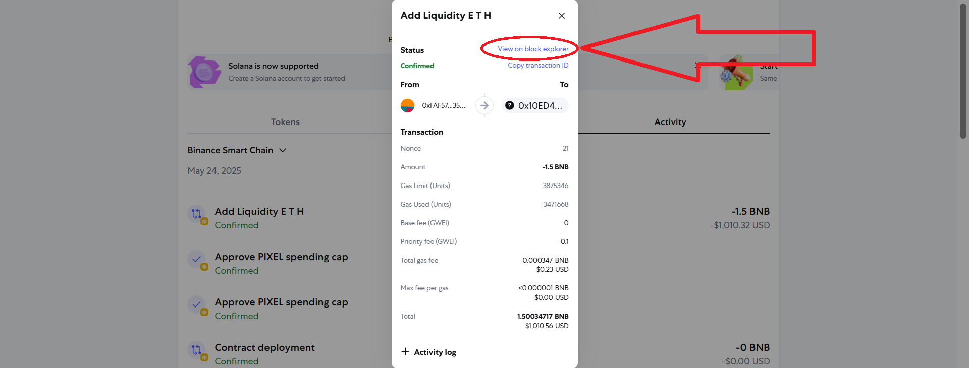Screen dimensions: 969x368
Task: Click the page vertical scrollbar
Action: [x=963, y=71]
